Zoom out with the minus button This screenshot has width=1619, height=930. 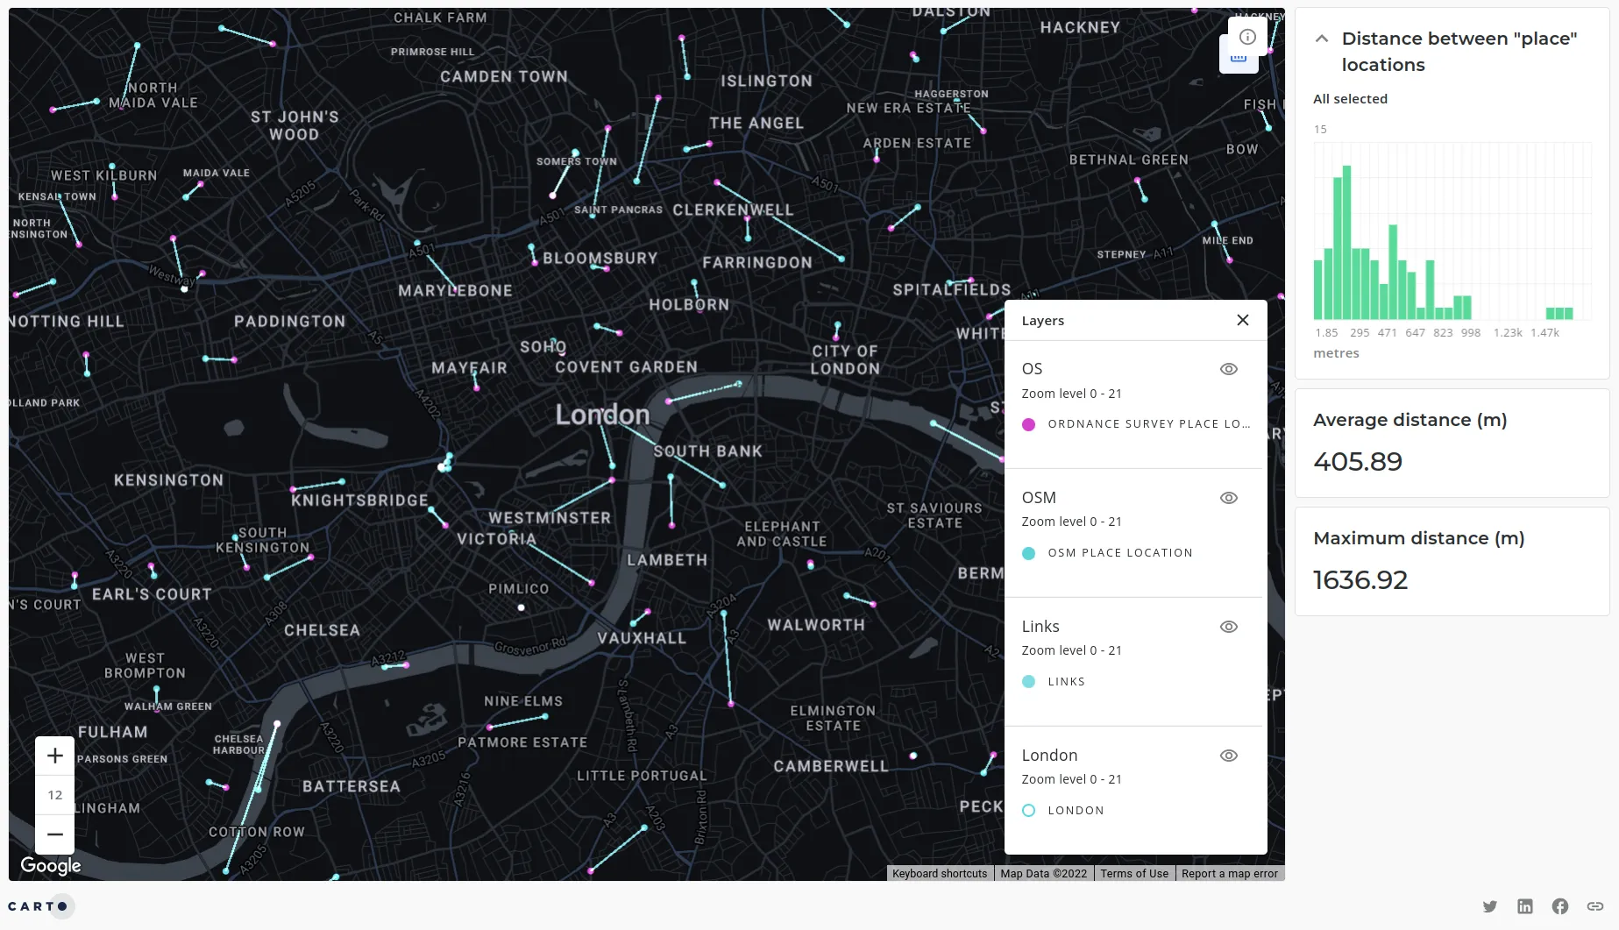coord(54,834)
